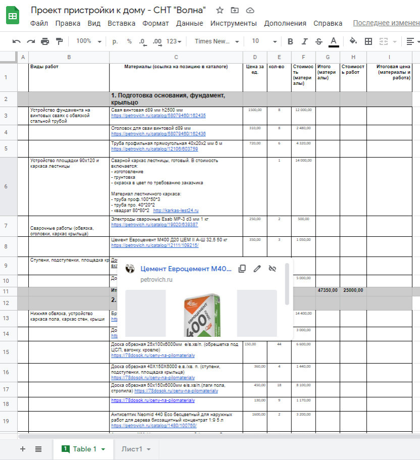Screen dimensions: 420x460
Task: Switch to the Лист1 sheet tab
Action: pyautogui.click(x=132, y=449)
